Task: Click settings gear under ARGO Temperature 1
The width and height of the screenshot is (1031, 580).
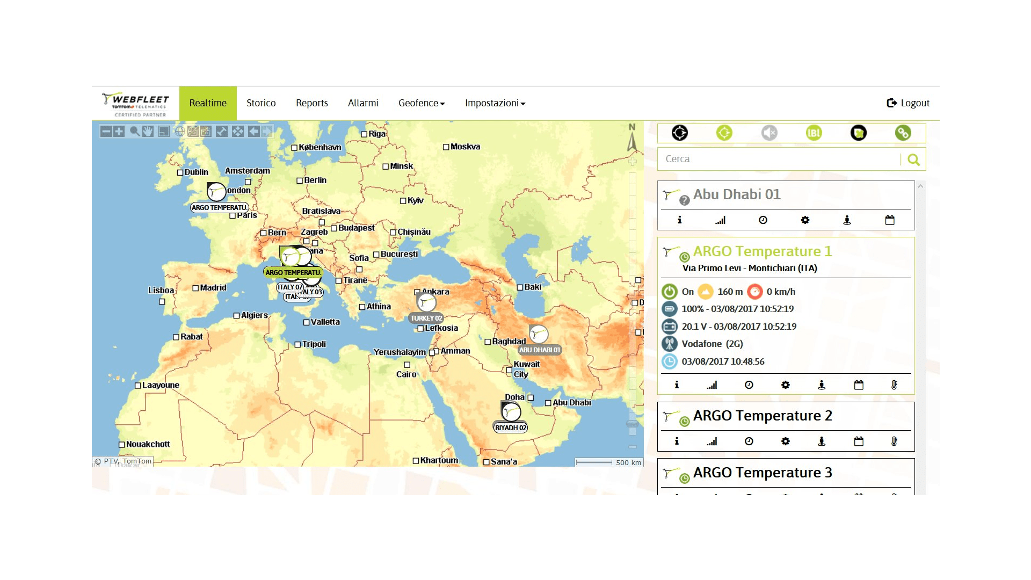Action: click(786, 385)
